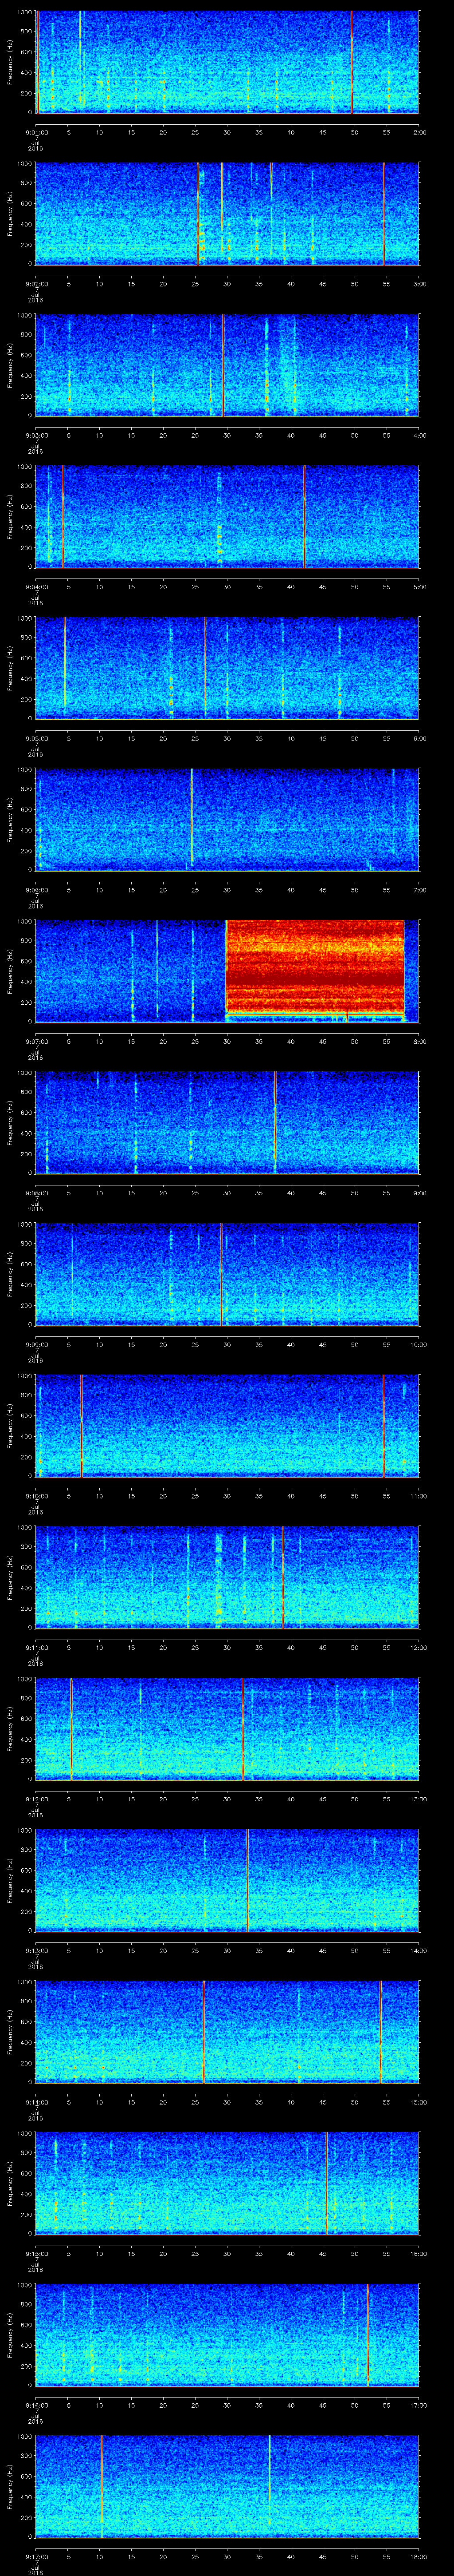This screenshot has width=454, height=2576.
Task: Click the 9:00 end time label
Action: coord(419,1193)
